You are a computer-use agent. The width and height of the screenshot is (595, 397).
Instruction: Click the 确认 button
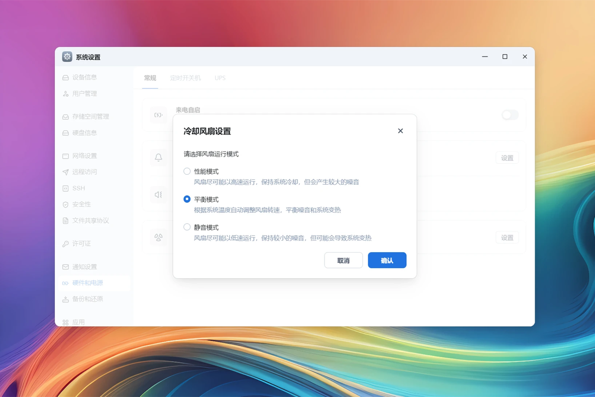point(387,260)
